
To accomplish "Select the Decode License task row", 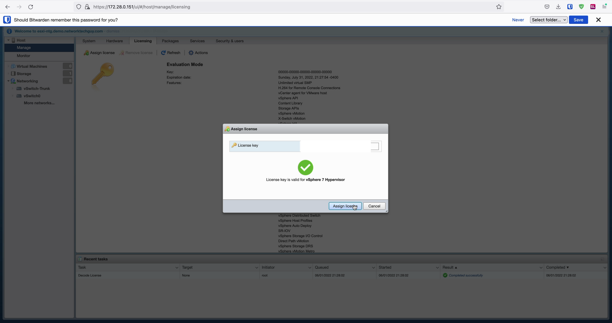I will tap(341, 276).
